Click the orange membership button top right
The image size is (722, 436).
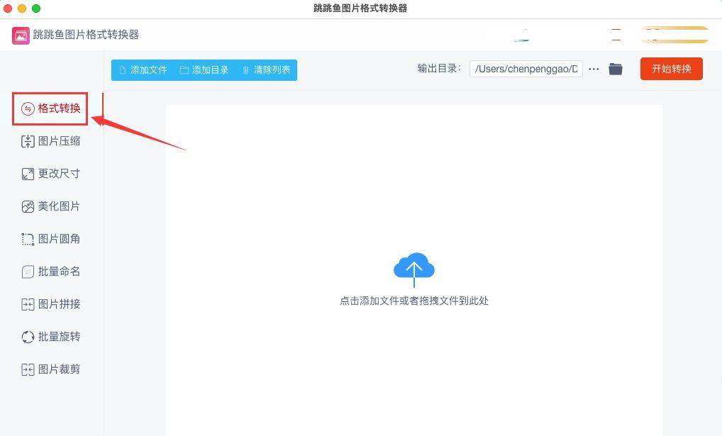pyautogui.click(x=673, y=34)
